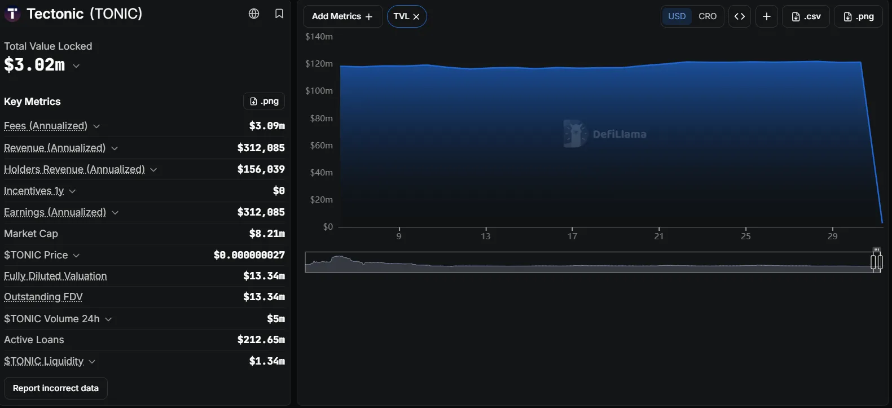892x408 pixels.
Task: Click the Key Metrics heading
Action: pos(32,102)
